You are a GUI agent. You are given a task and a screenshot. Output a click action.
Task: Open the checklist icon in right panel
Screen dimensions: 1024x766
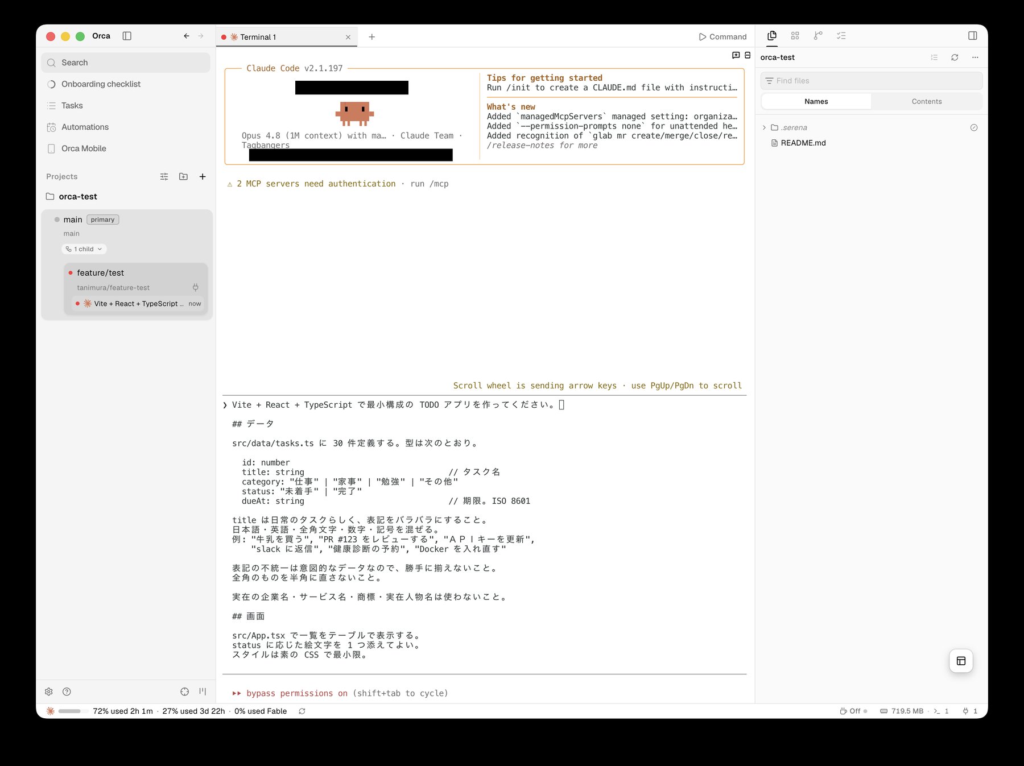(841, 36)
